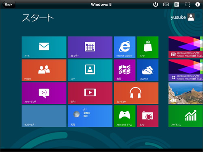Click the yusuke user name
Image resolution: width=203 pixels, height=152 pixels.
[x=178, y=17]
